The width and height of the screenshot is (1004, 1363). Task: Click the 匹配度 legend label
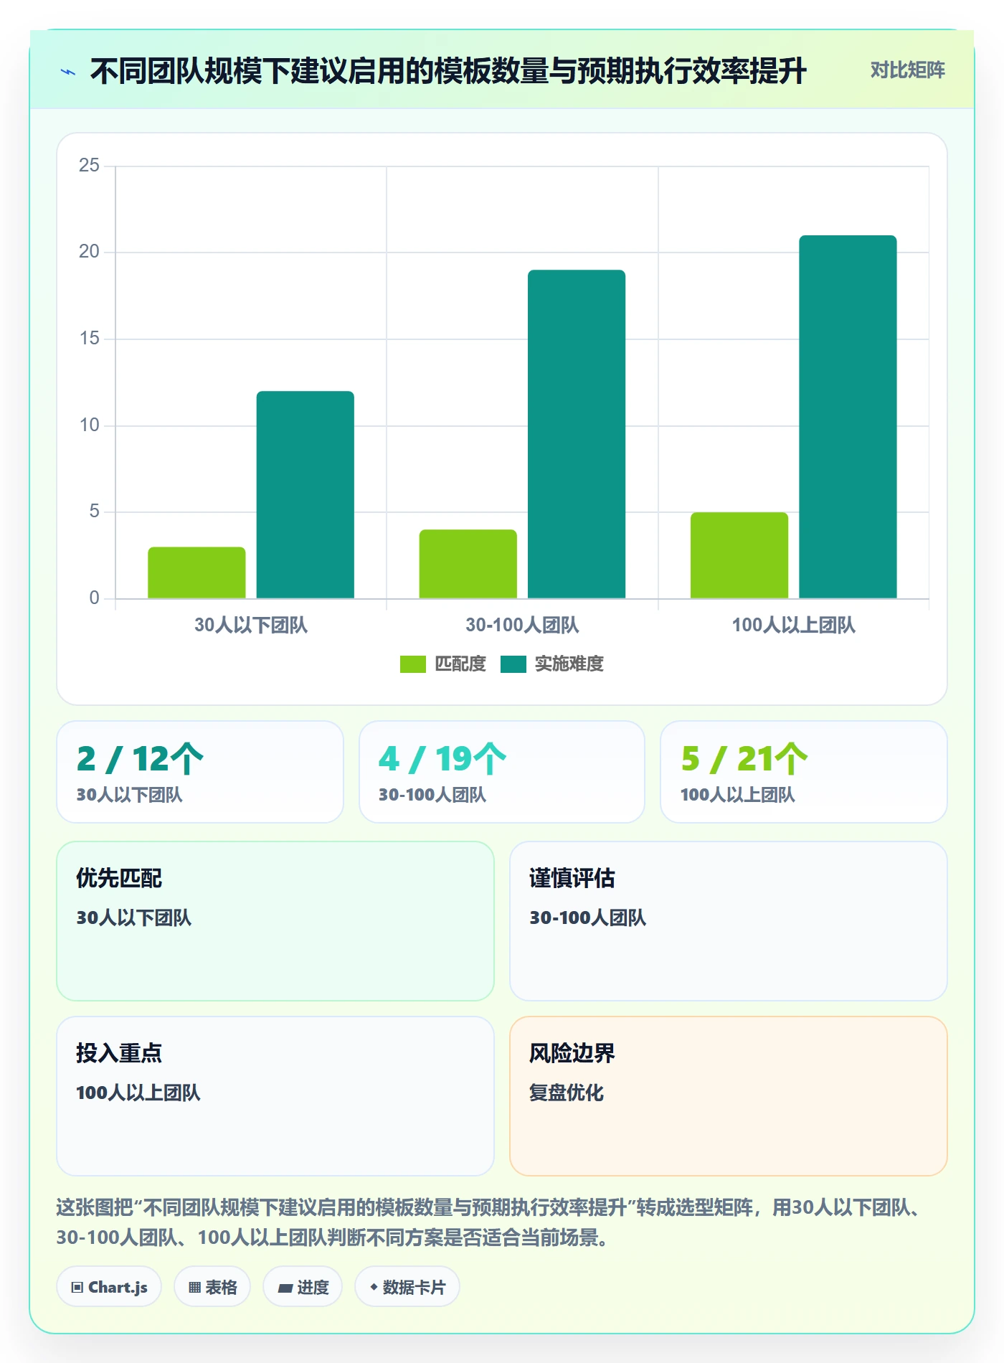pos(460,664)
